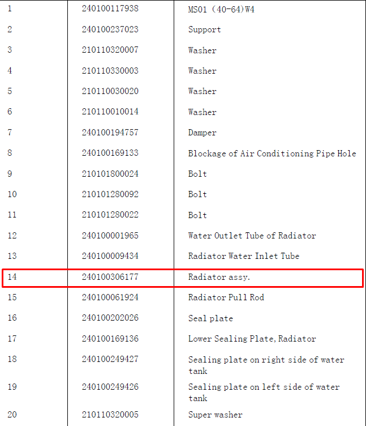Click the Radiator assy. description
The width and height of the screenshot is (366, 426).
[x=219, y=277]
